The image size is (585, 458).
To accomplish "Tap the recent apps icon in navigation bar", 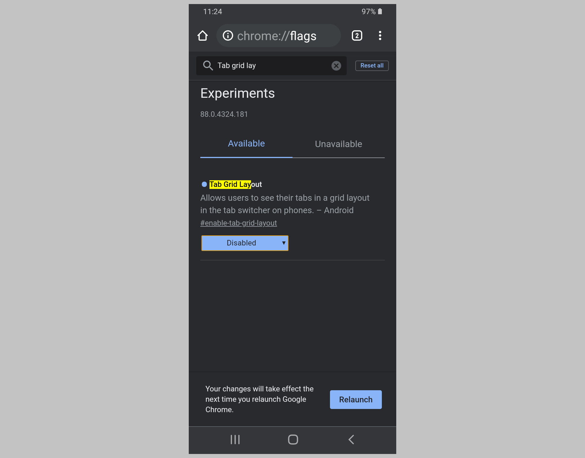I will tap(235, 440).
